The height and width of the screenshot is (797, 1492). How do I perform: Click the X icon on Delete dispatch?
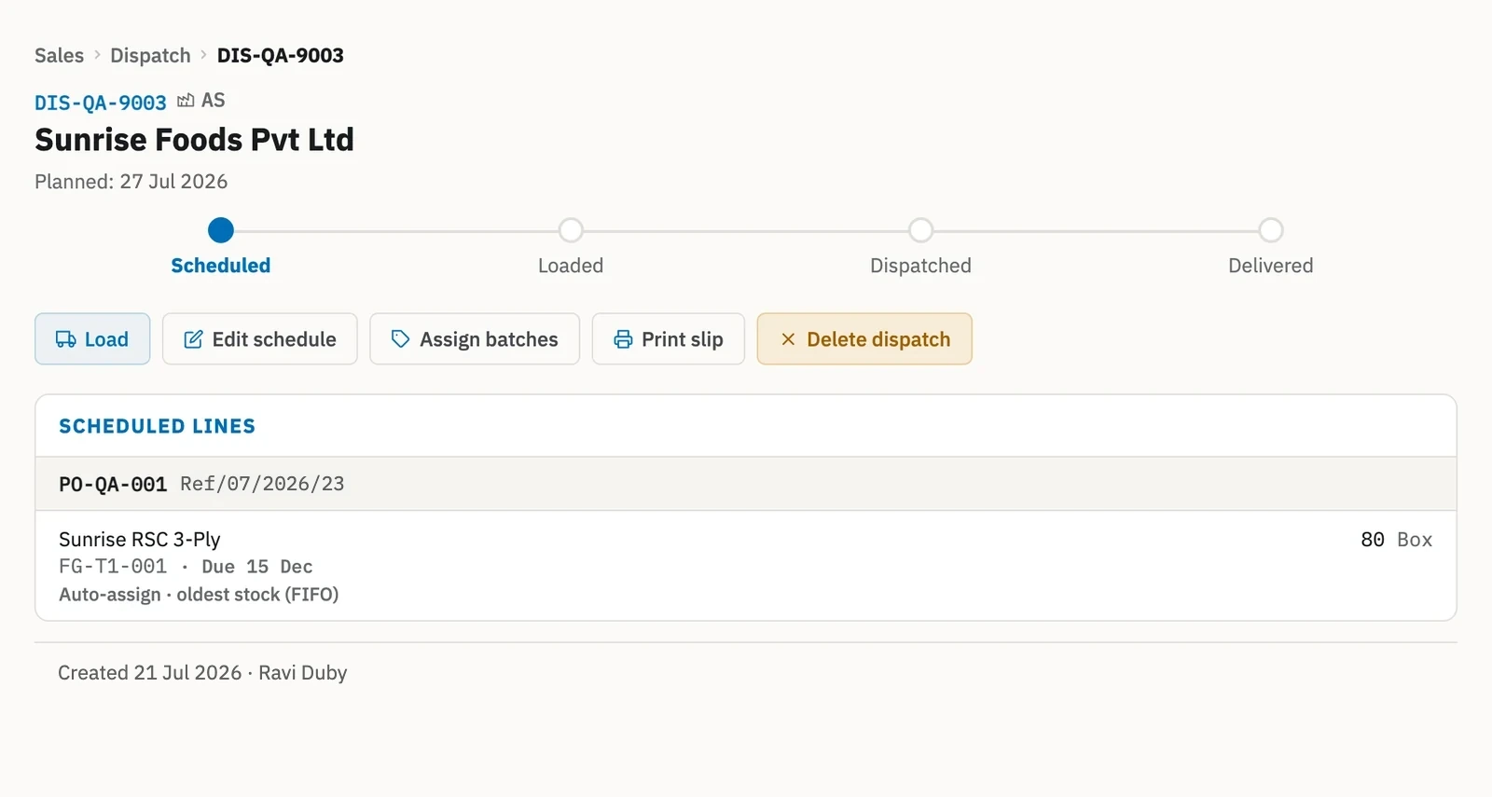coord(788,339)
